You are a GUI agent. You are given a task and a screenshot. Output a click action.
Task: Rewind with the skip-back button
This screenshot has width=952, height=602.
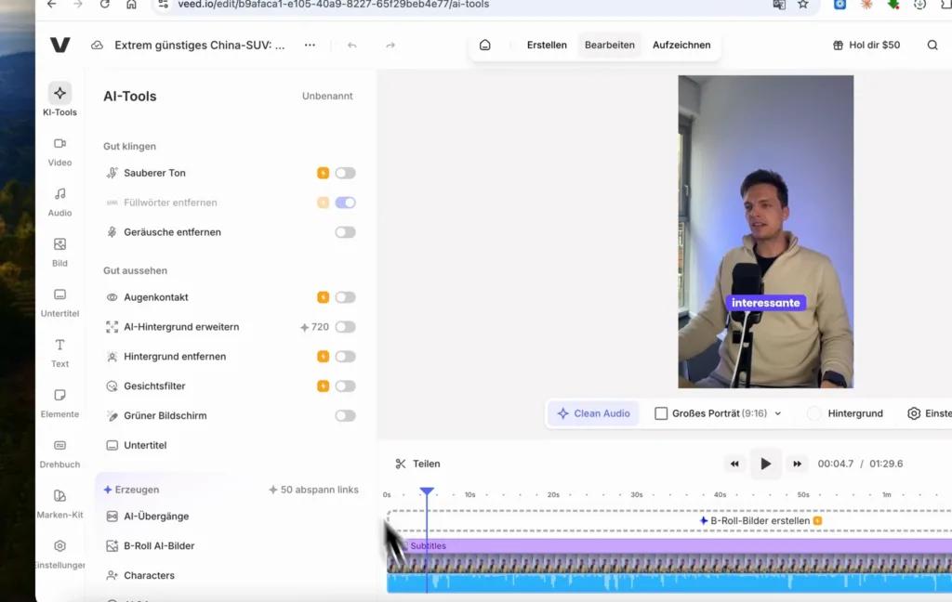(734, 464)
